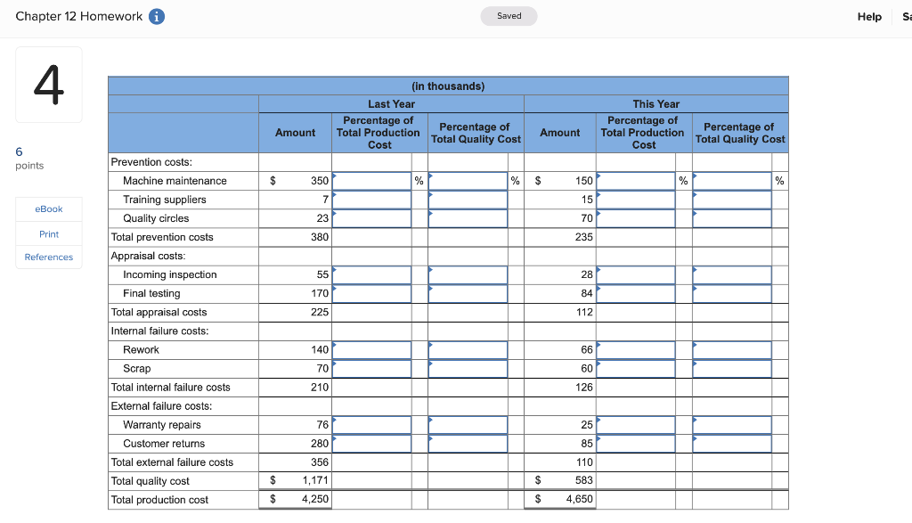The image size is (912, 523).
Task: Click This Year quality cost field for Final testing
Action: coord(732,293)
